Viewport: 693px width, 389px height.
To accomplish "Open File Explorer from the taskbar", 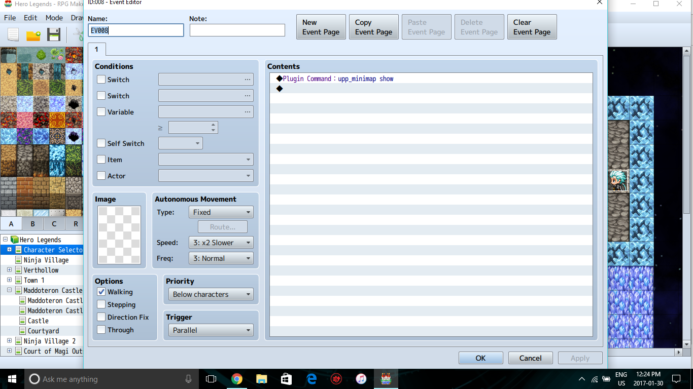I will (261, 379).
